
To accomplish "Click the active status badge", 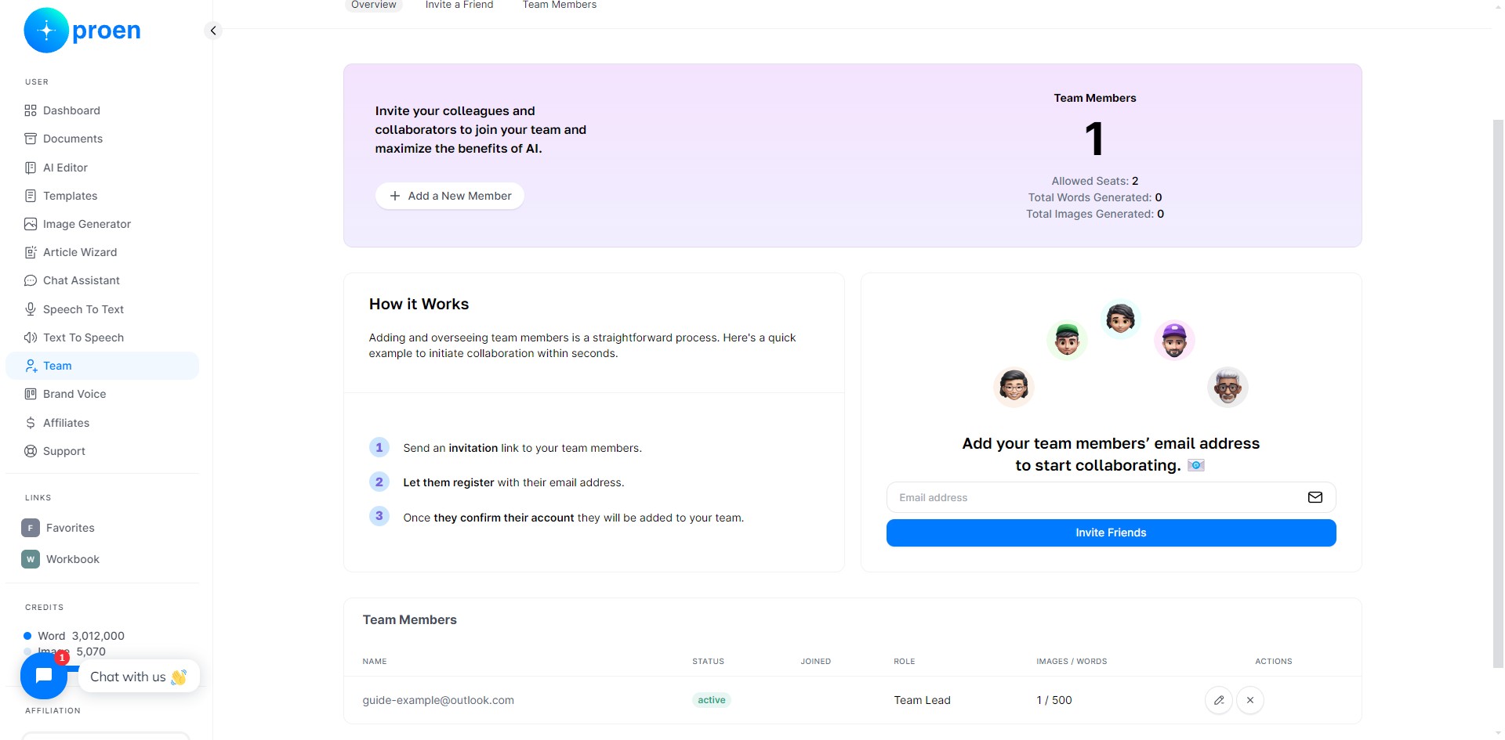I will [712, 700].
